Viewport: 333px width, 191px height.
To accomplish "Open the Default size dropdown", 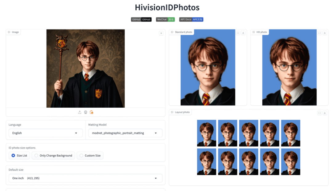I will coord(86,178).
